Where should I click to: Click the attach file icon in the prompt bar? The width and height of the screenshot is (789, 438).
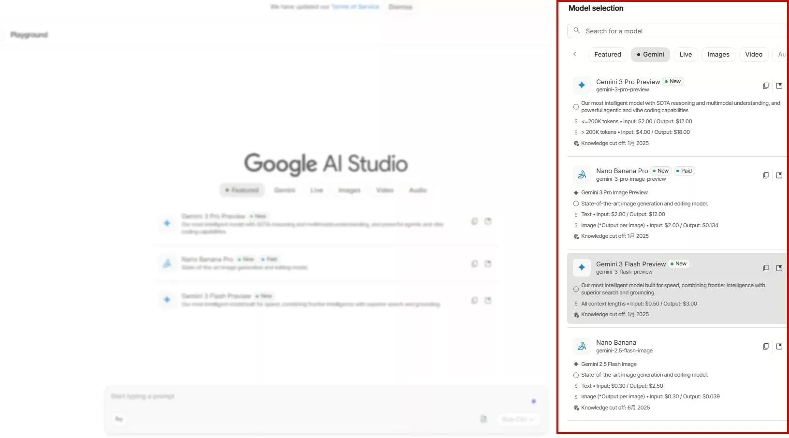coord(483,419)
